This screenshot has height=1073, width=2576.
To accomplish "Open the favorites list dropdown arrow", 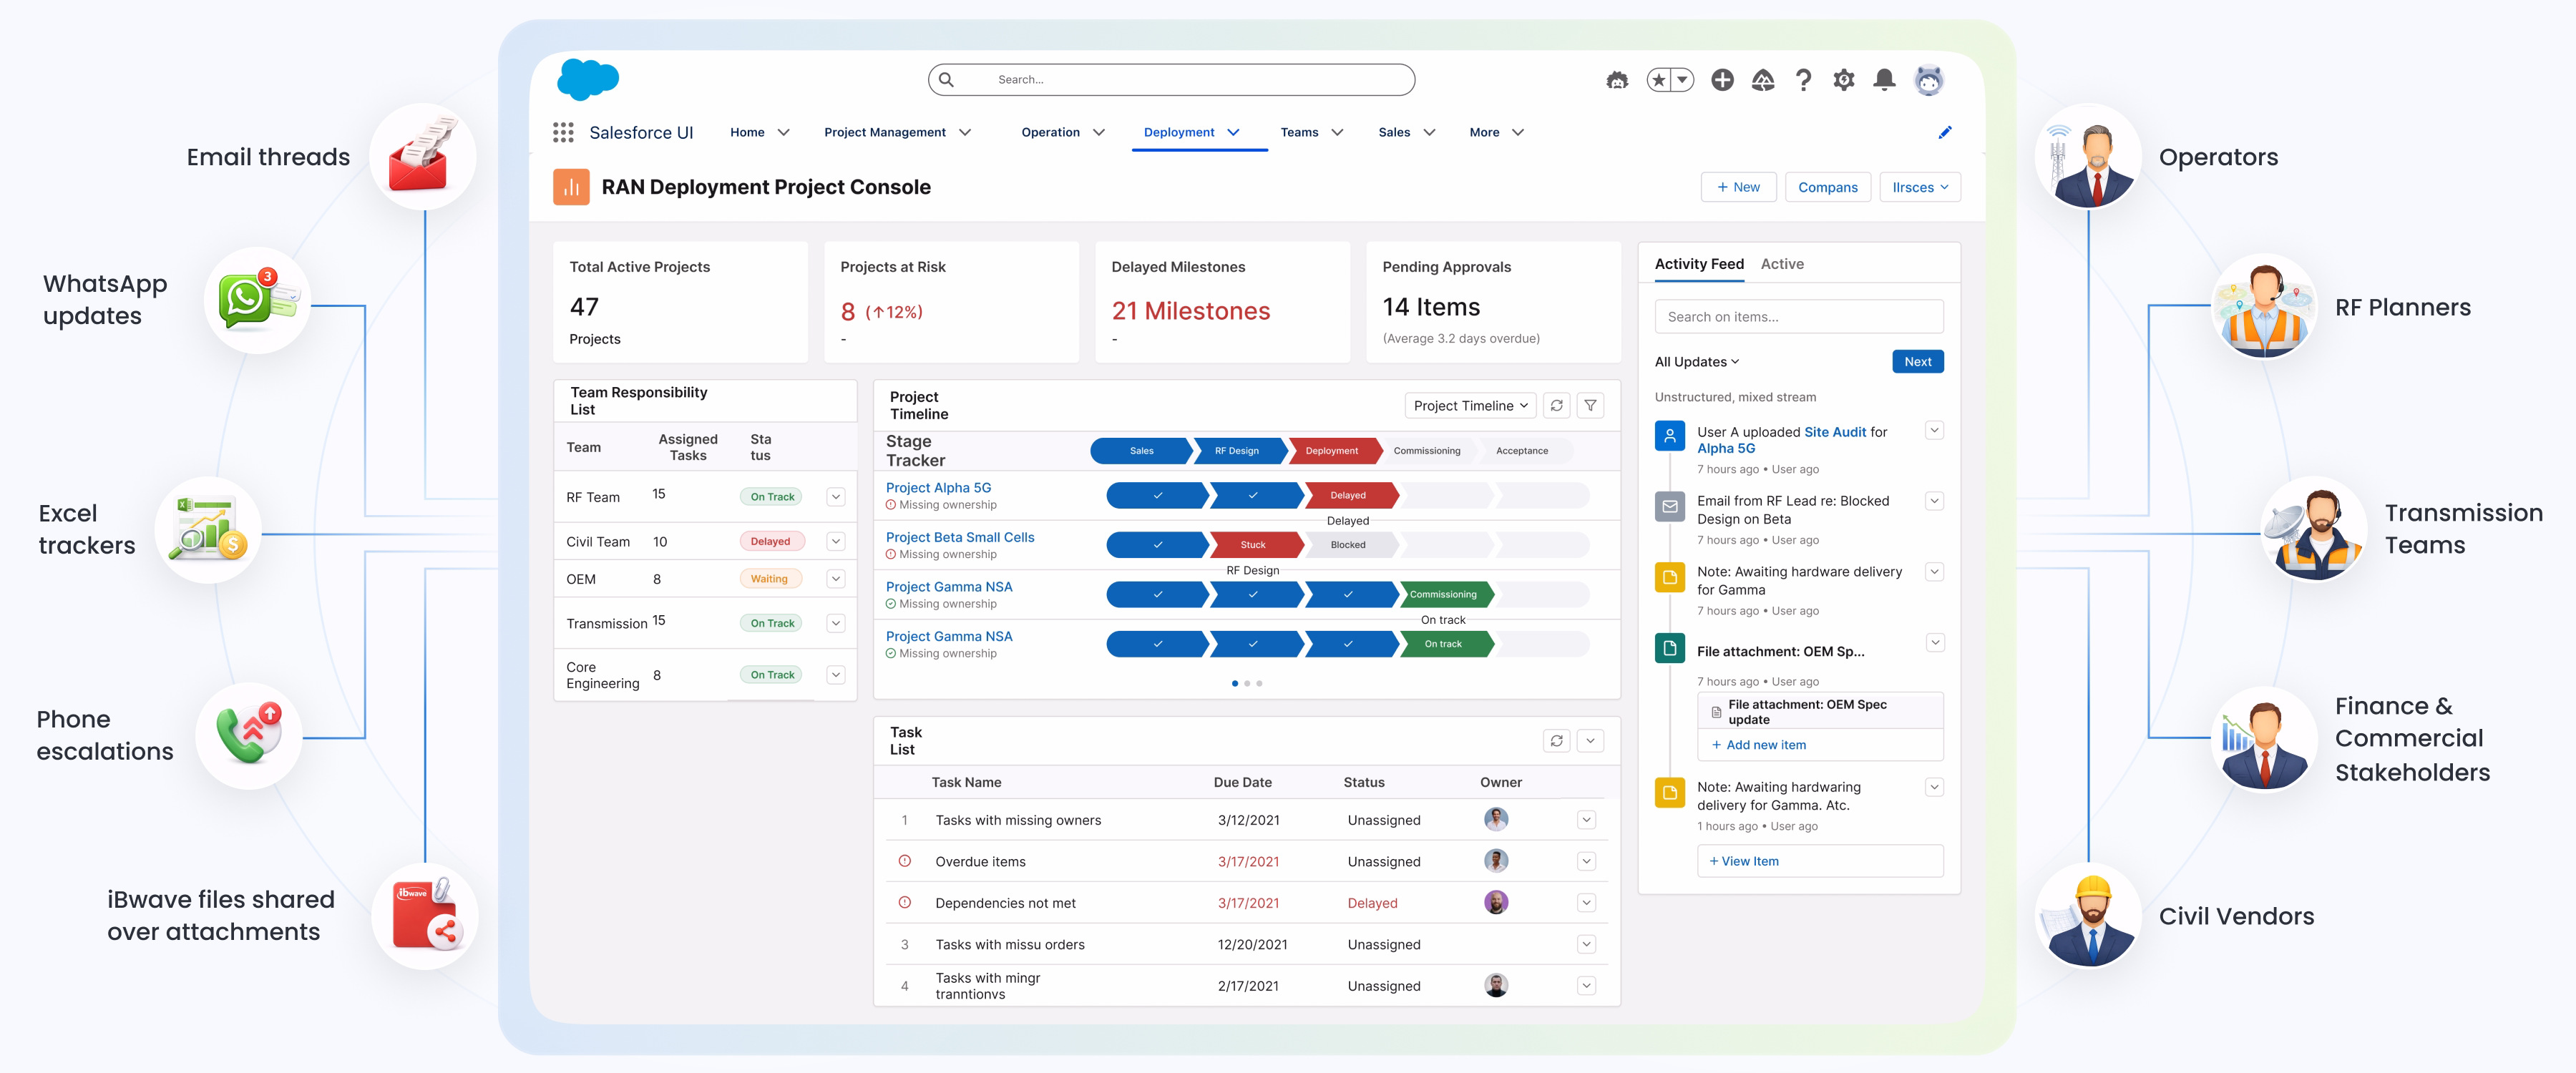I will pos(1683,80).
